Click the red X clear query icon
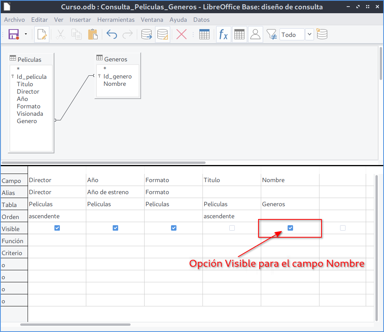 tap(182, 35)
